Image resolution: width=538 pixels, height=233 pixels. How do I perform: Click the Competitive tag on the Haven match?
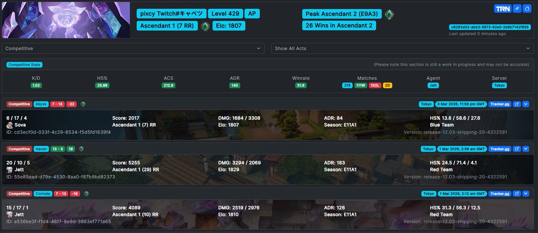(19, 149)
